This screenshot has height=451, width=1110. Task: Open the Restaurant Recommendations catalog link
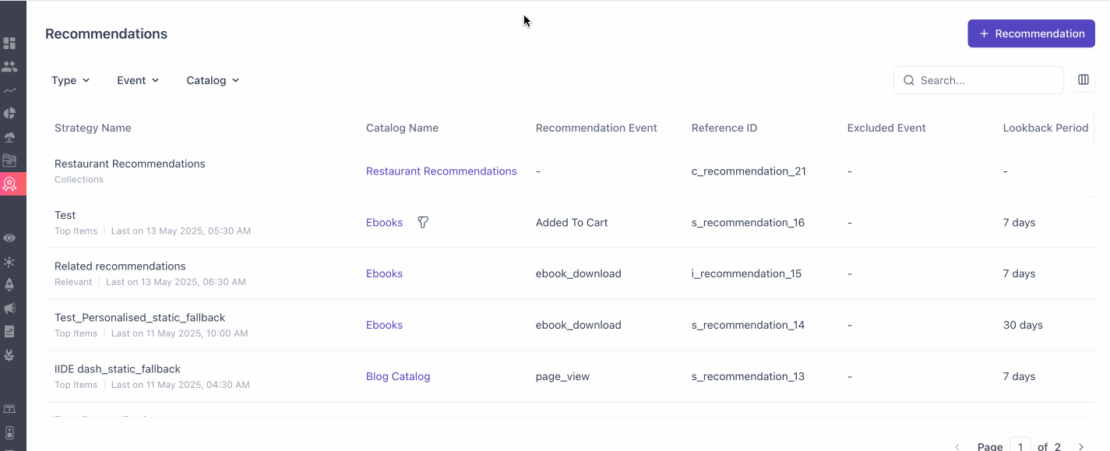coord(441,171)
